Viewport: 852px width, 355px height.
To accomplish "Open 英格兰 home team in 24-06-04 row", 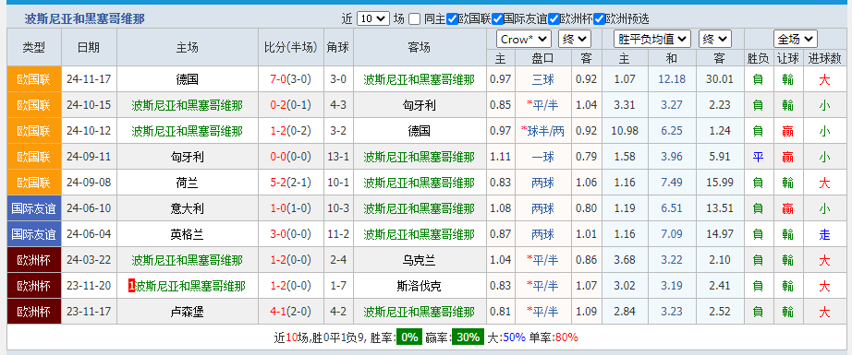I will tap(188, 234).
